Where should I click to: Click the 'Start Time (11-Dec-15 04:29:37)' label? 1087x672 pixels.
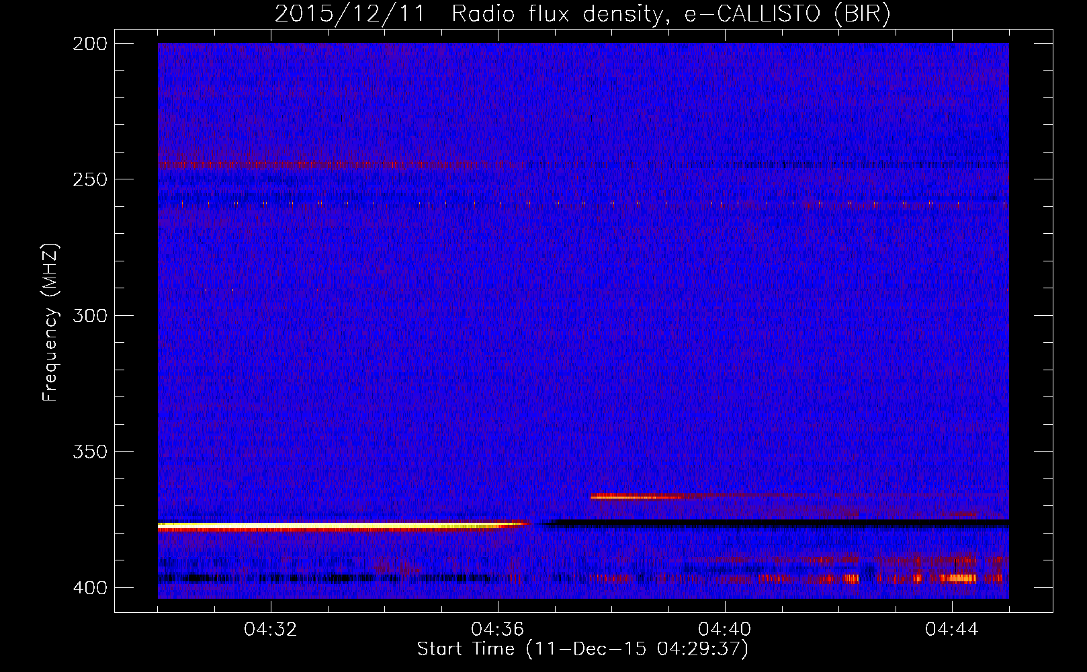[582, 649]
